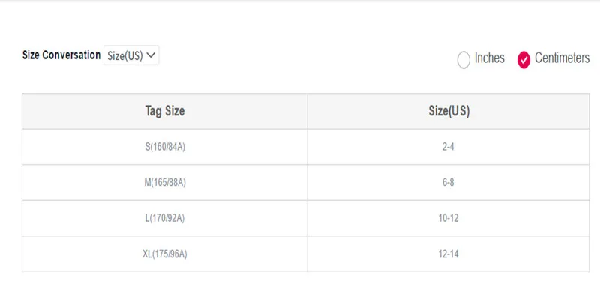Select the Inches radio button
The height and width of the screenshot is (300, 600).
463,60
